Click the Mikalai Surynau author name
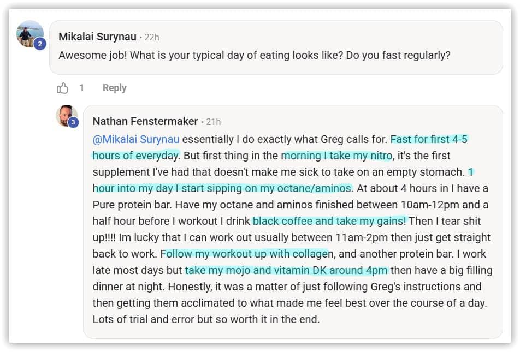The width and height of the screenshot is (520, 352). point(97,37)
